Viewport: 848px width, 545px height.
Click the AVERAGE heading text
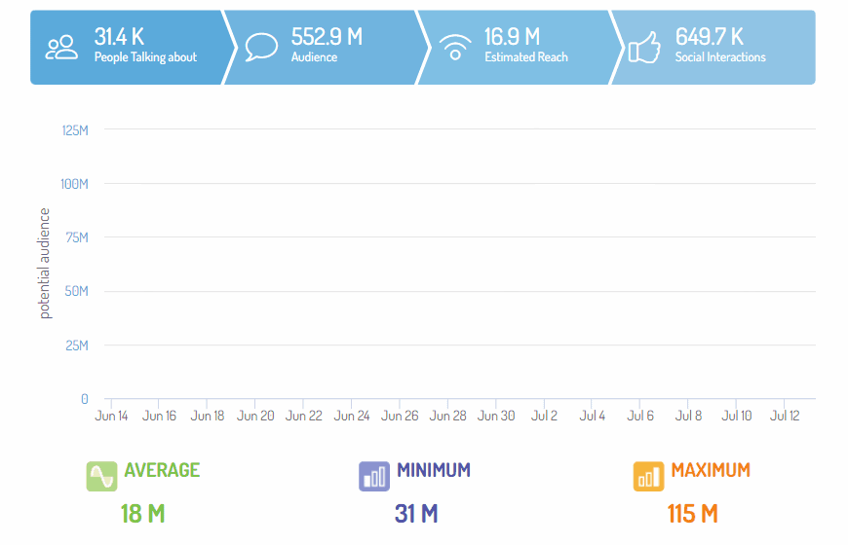coord(162,471)
